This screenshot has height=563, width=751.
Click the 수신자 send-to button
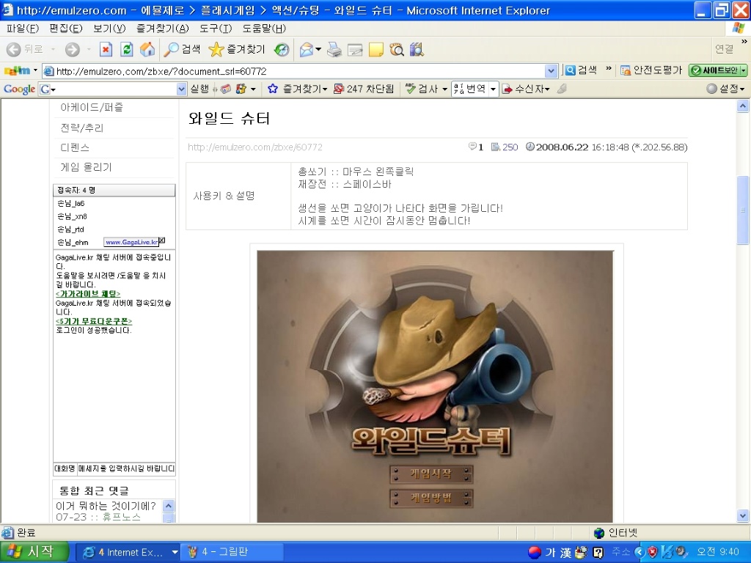tap(526, 89)
